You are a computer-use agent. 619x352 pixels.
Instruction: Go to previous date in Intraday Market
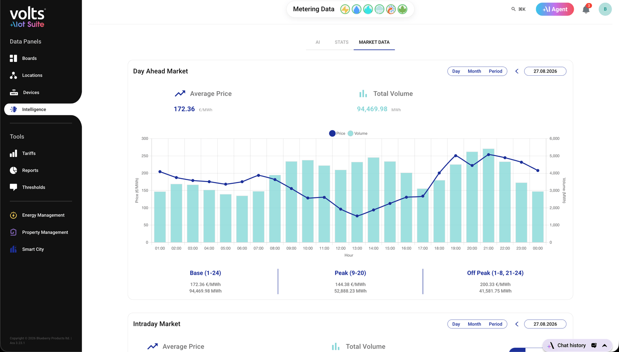(517, 324)
